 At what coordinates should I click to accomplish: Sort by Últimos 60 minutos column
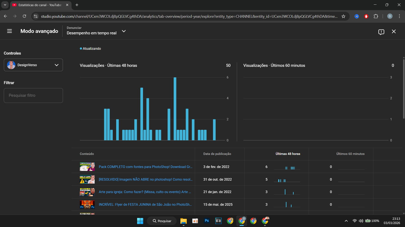pyautogui.click(x=350, y=154)
